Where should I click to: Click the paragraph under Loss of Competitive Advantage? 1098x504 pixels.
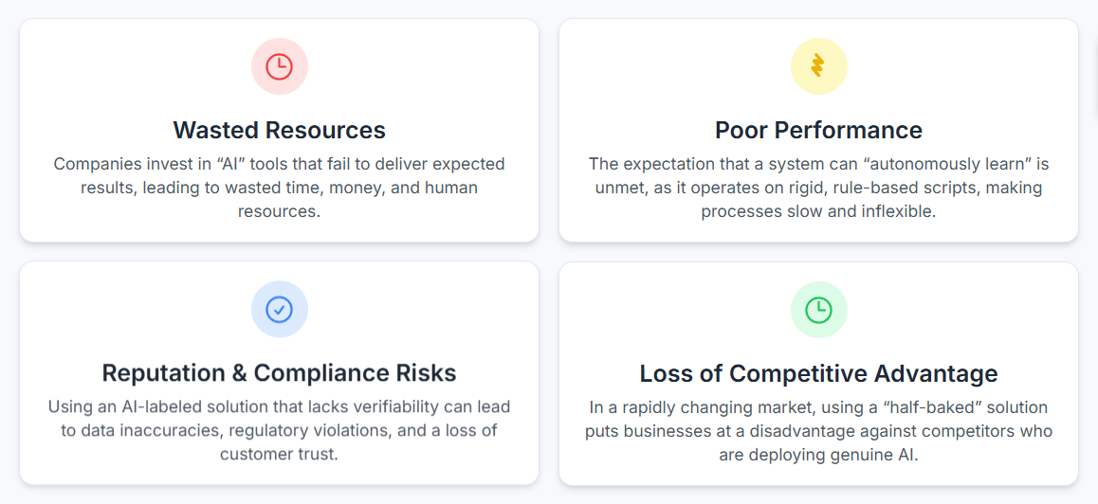click(818, 431)
